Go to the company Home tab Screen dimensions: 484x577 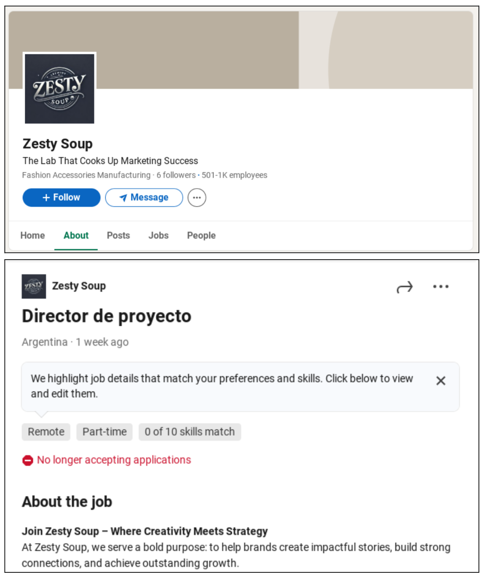[32, 236]
